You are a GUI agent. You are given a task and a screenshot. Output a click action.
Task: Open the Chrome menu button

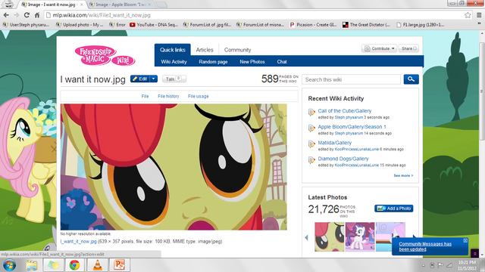pyautogui.click(x=479, y=15)
